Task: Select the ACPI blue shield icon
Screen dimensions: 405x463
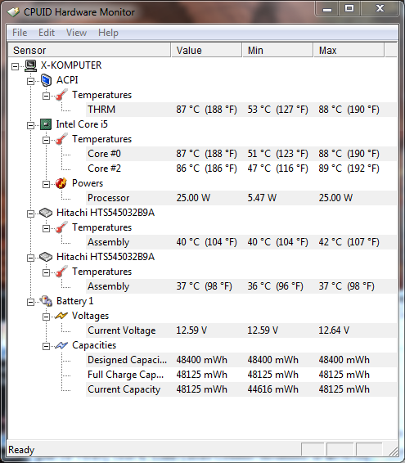Action: 46,80
